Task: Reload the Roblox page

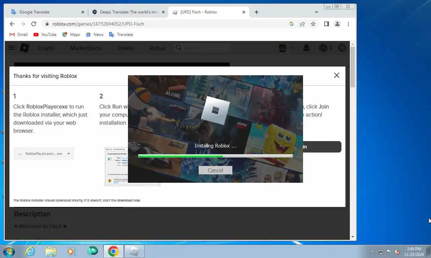Action: click(34, 24)
